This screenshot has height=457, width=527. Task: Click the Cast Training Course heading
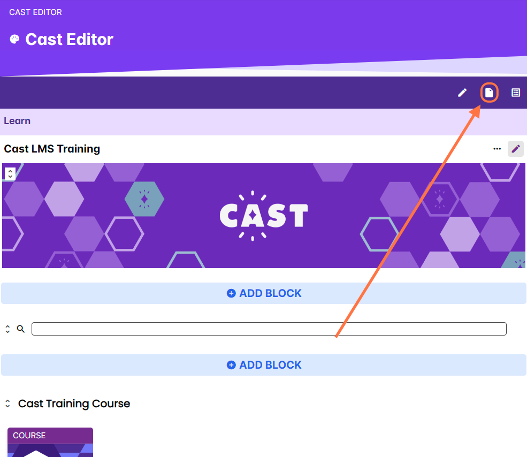pyautogui.click(x=74, y=403)
